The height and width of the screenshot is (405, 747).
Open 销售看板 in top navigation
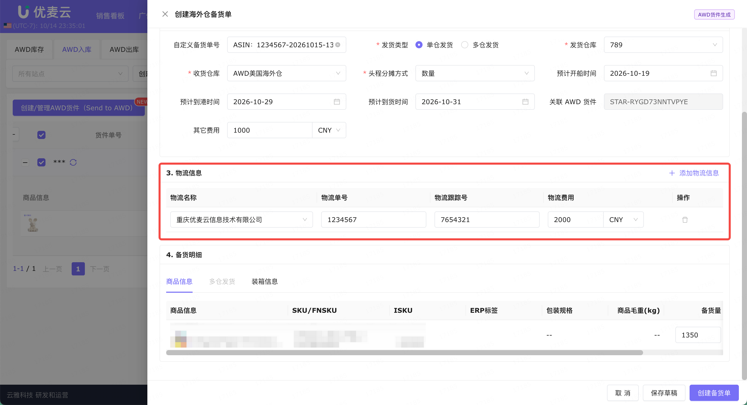[x=110, y=16]
